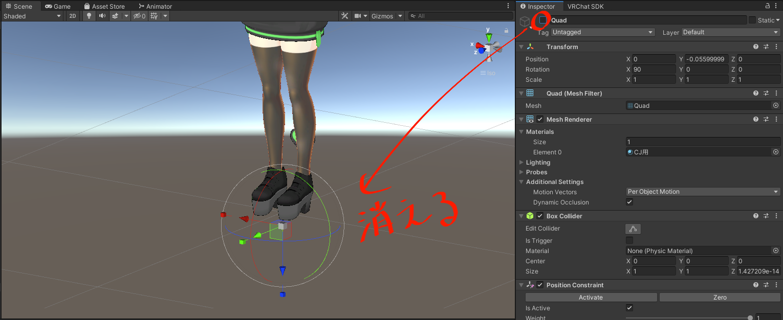Toggle 2D view mode in Scene
The image size is (783, 320).
pyautogui.click(x=73, y=16)
